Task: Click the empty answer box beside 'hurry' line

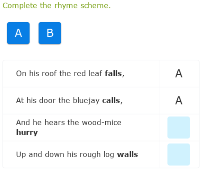Action: pyautogui.click(x=179, y=127)
